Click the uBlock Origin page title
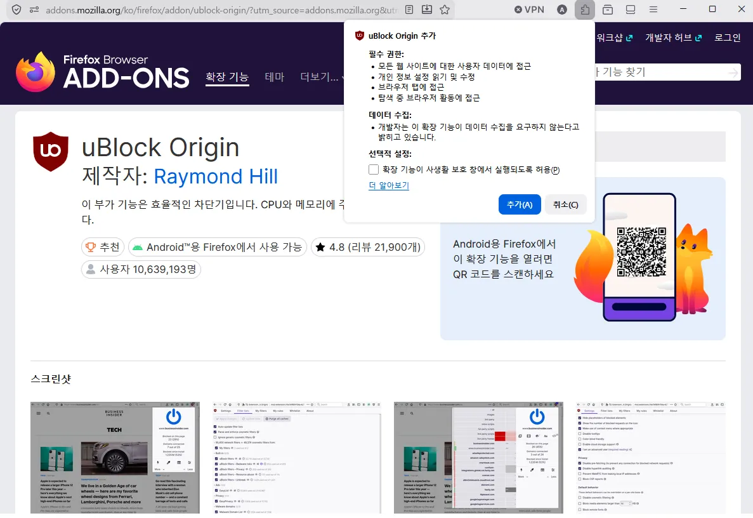 tap(160, 147)
